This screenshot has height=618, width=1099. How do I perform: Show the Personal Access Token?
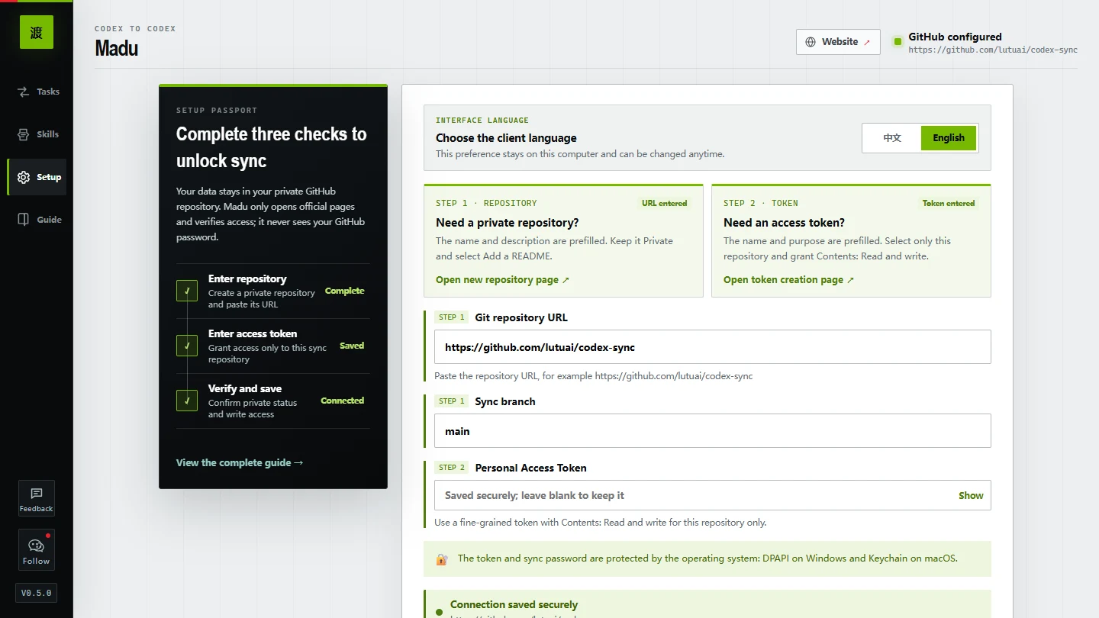[971, 496]
